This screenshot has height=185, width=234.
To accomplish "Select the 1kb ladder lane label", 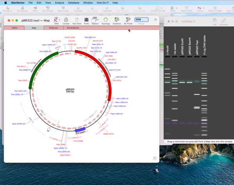I will pos(175,49).
